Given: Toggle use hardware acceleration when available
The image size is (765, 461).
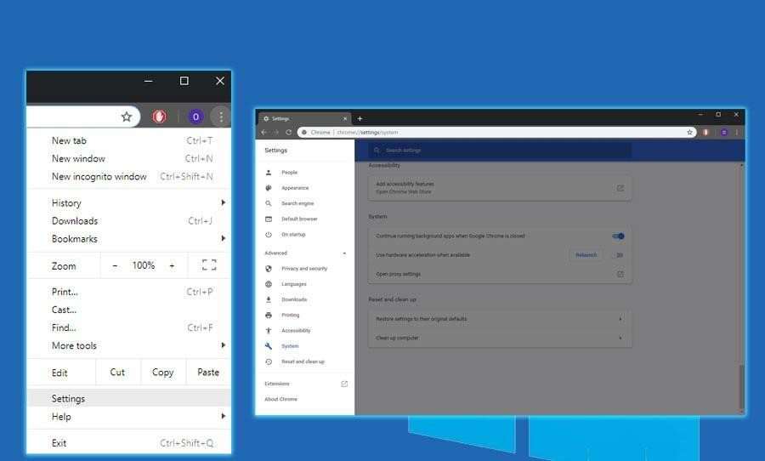Looking at the screenshot, I should coord(618,254).
